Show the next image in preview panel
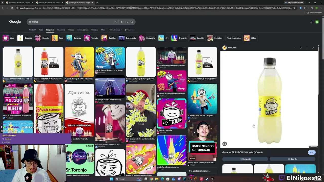 coord(301,48)
